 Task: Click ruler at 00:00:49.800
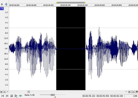(x=117, y=5)
